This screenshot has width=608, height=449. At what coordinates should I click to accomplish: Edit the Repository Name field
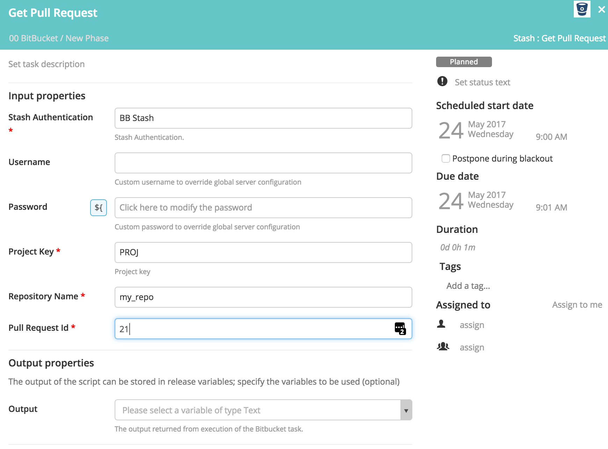(263, 297)
